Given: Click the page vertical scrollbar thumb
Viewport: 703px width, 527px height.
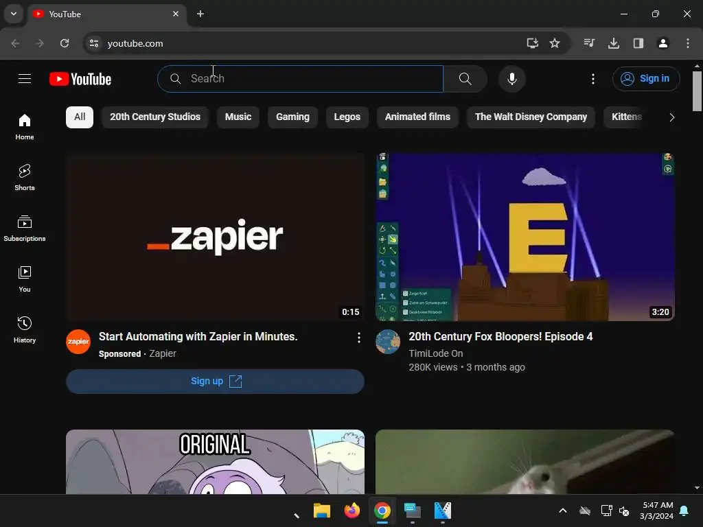Looking at the screenshot, I should [x=697, y=91].
